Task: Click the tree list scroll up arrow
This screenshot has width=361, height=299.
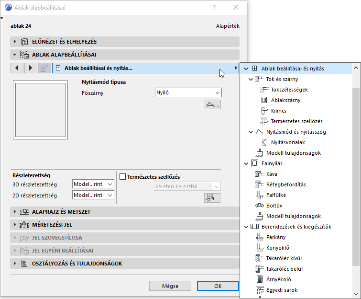Action: point(356,68)
